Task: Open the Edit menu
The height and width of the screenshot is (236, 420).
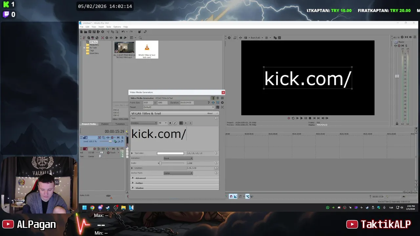Action: point(87,27)
